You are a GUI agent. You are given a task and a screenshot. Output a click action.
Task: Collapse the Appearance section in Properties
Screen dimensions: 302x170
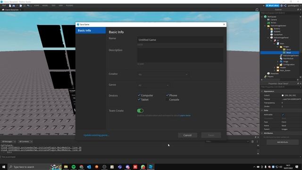[x=262, y=91]
